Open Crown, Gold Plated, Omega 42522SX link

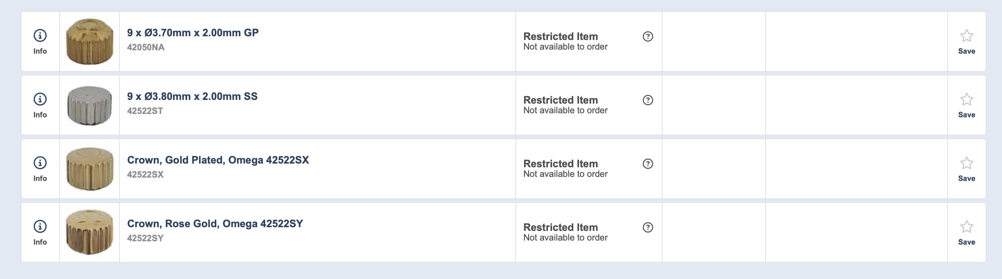click(x=218, y=160)
